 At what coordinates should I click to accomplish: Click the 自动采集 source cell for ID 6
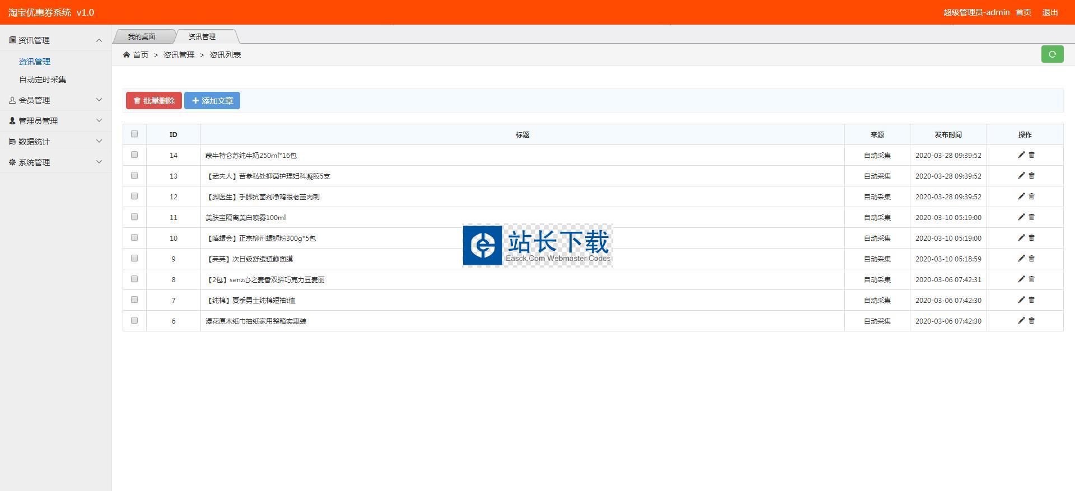[x=877, y=321]
